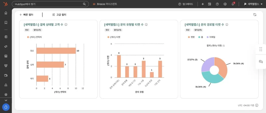Click the 업그레이드 button
The image size is (266, 113).
point(186,4)
